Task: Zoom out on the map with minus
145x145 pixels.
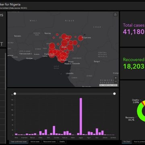Action: point(116,81)
